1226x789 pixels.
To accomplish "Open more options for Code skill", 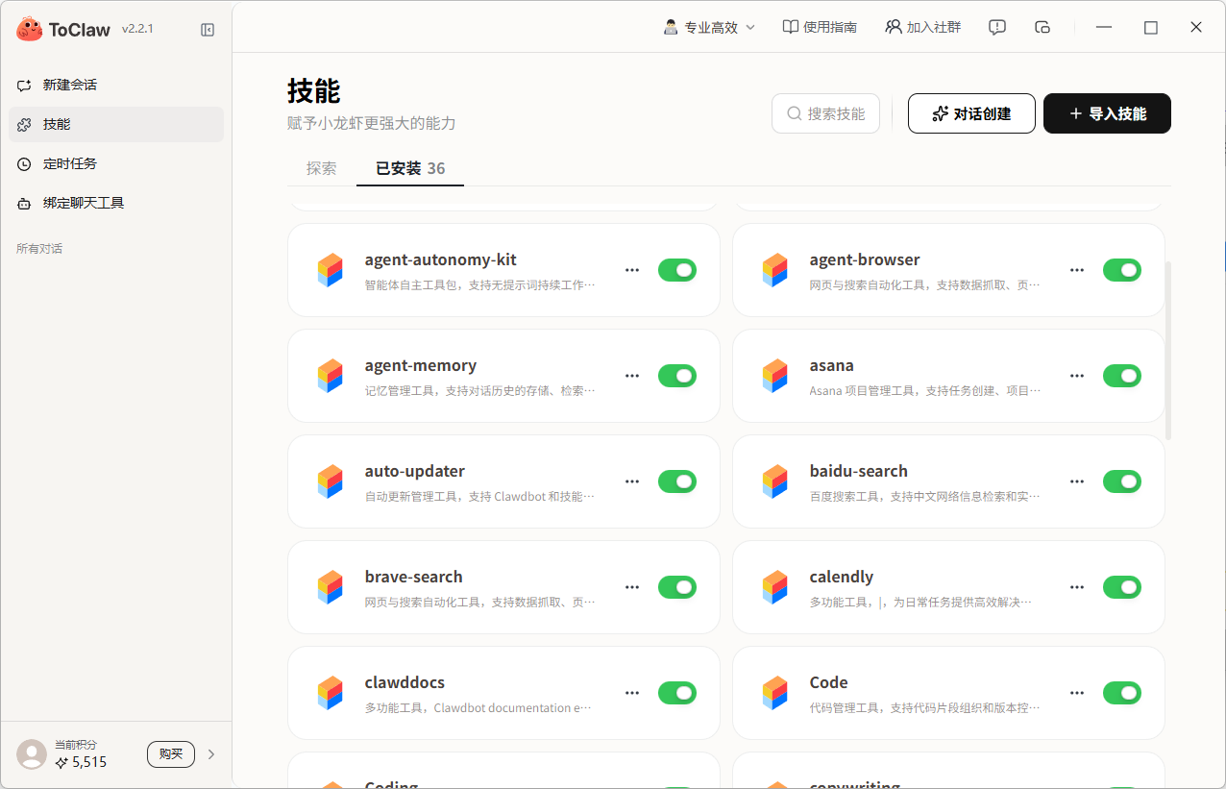I will [x=1077, y=693].
